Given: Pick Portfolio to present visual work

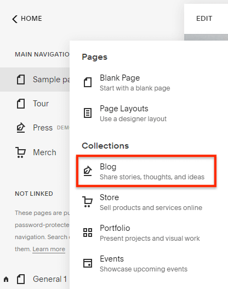Looking at the screenshot, I should [146, 233].
